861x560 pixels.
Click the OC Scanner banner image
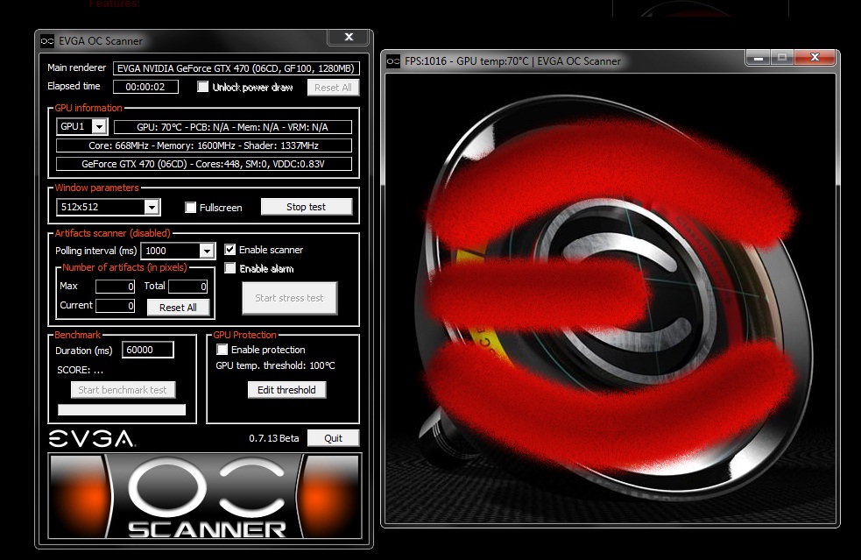204,495
